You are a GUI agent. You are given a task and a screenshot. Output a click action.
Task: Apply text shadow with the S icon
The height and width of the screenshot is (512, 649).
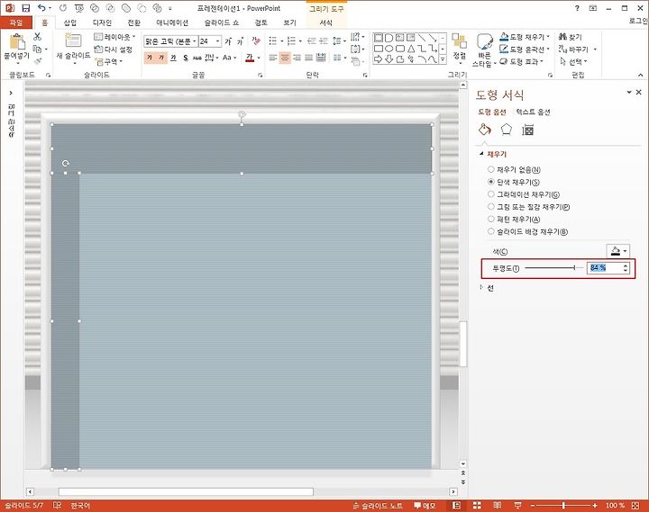click(185, 58)
